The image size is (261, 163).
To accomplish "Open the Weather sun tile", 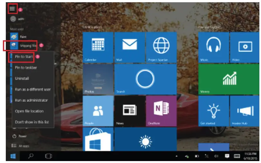I will 145,139.
